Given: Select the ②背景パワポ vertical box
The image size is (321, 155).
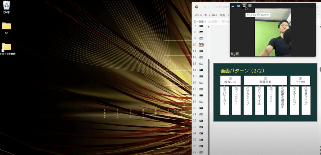Looking at the screenshot, I should pos(306,100).
